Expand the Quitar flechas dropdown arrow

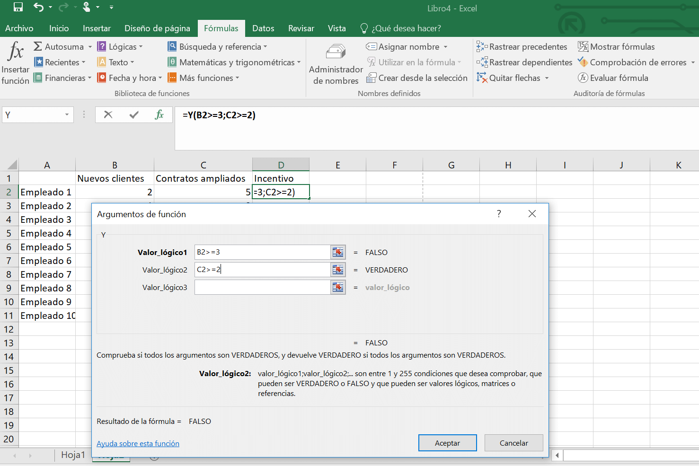click(547, 78)
